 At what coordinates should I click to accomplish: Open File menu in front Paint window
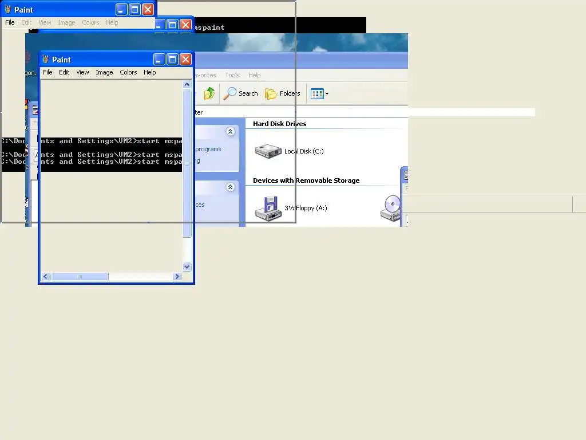pos(47,72)
